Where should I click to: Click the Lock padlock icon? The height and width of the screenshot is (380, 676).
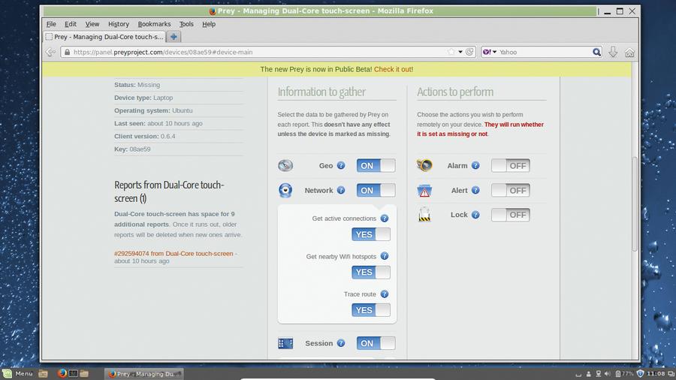click(424, 215)
